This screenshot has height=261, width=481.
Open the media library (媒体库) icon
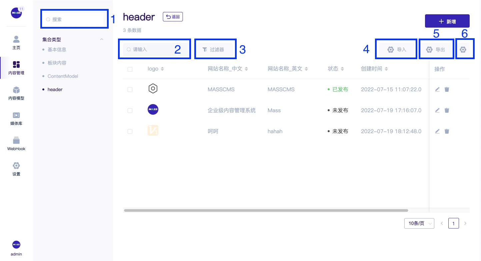16,115
